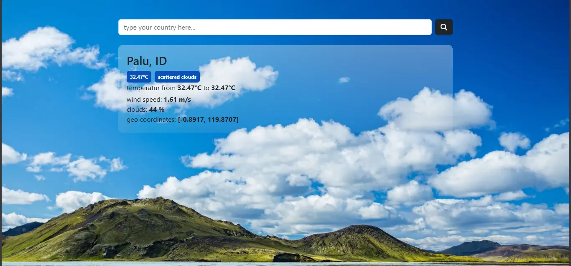
Task: Click the 'clouds:' label
Action: (137, 110)
